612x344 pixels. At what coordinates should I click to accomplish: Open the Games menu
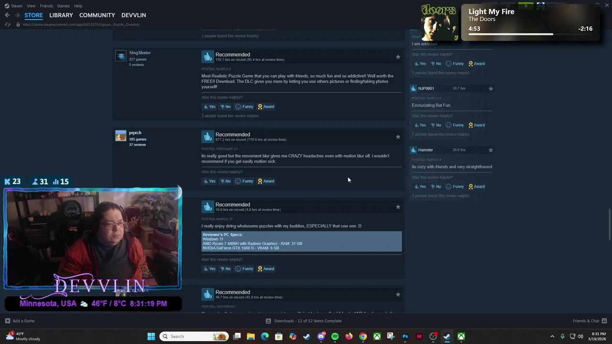[x=63, y=6]
